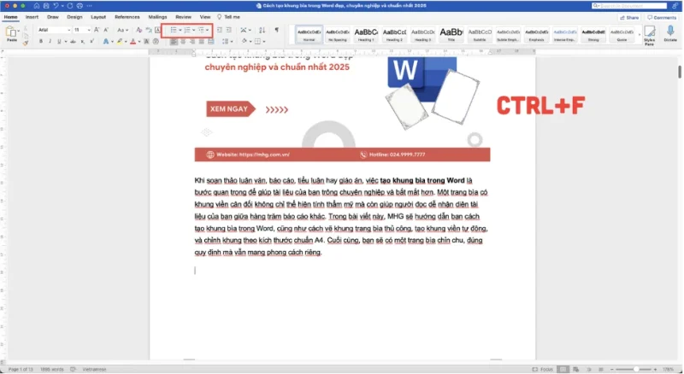
Task: Clear all formatting from selection
Action: pyautogui.click(x=139, y=30)
